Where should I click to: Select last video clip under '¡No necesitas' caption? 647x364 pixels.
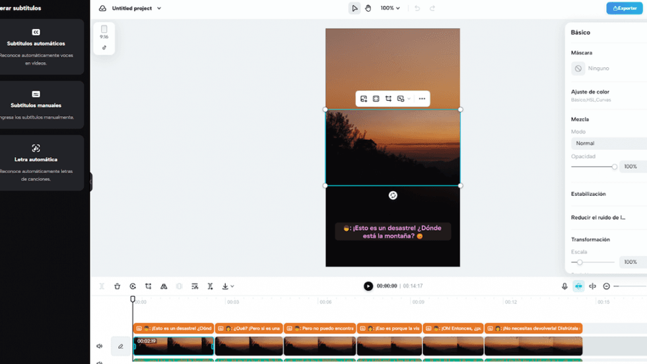(x=533, y=346)
